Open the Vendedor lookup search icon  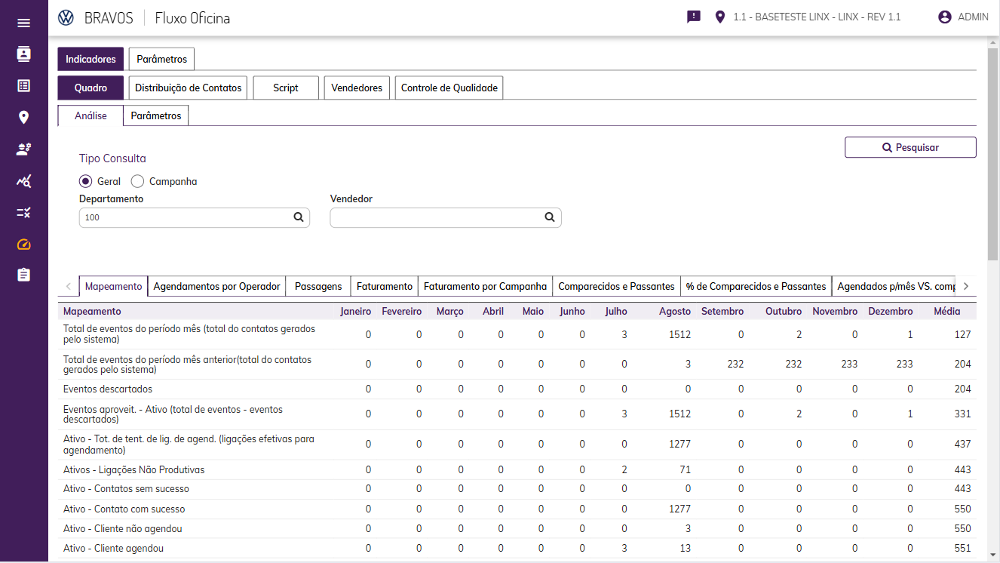coord(550,217)
